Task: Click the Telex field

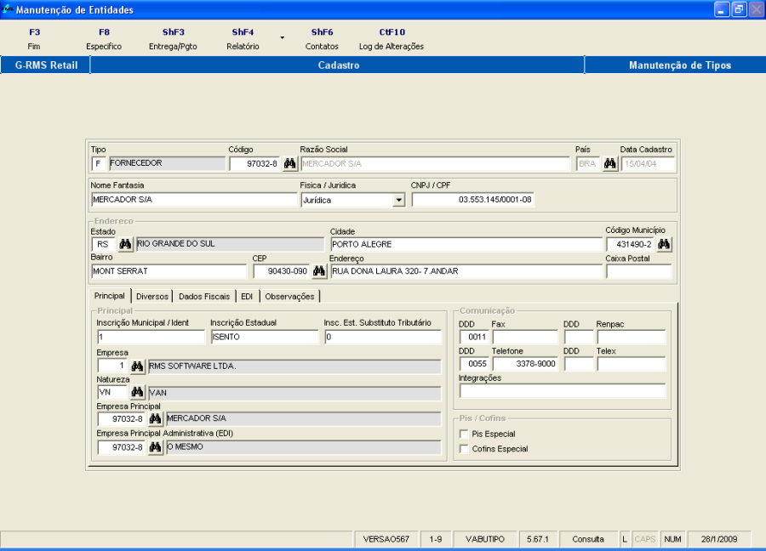Action: 632,364
